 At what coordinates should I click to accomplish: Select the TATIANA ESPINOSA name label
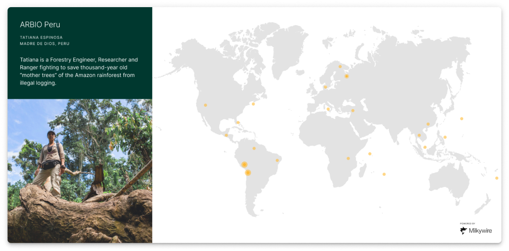click(x=41, y=37)
